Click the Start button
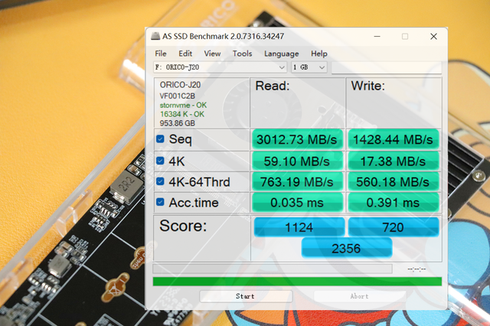Viewport: 490px width, 326px height. pyautogui.click(x=246, y=296)
